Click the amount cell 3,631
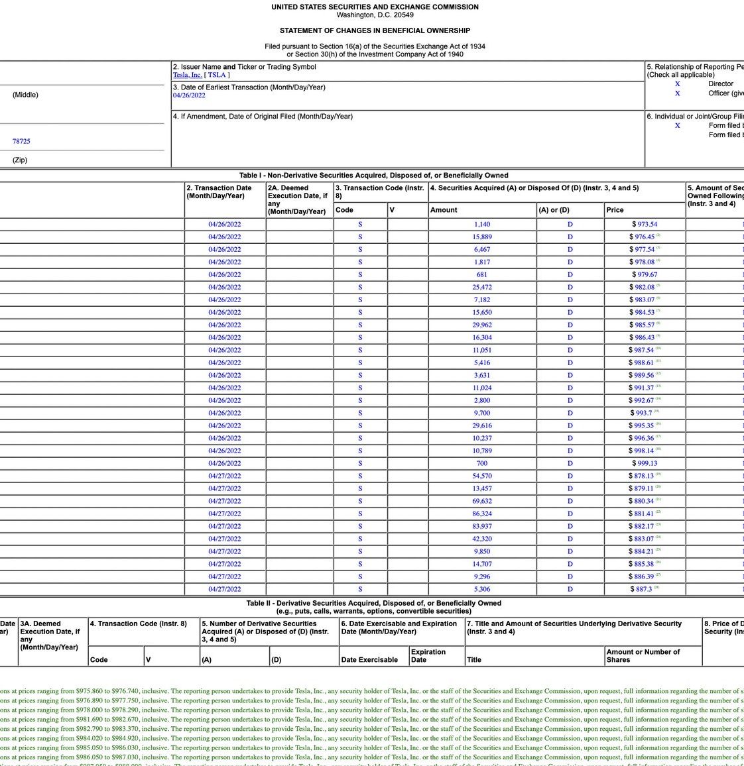 tap(482, 376)
